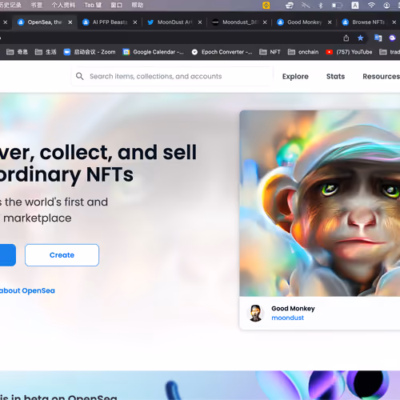Click the Bluetooth icon in menu bar
Screen dimensions: 400x400
[x=321, y=6]
